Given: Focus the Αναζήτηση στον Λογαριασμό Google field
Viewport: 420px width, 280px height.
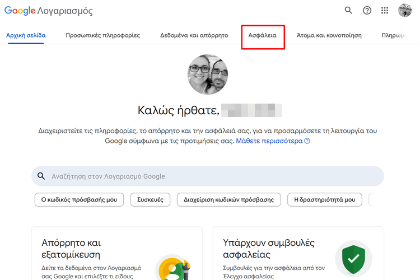Looking at the screenshot, I should pyautogui.click(x=208, y=176).
